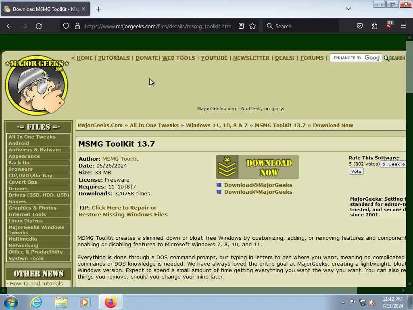The width and height of the screenshot is (413, 310).
Task: Open NEWSLETTER in site navigation
Action: click(x=251, y=58)
